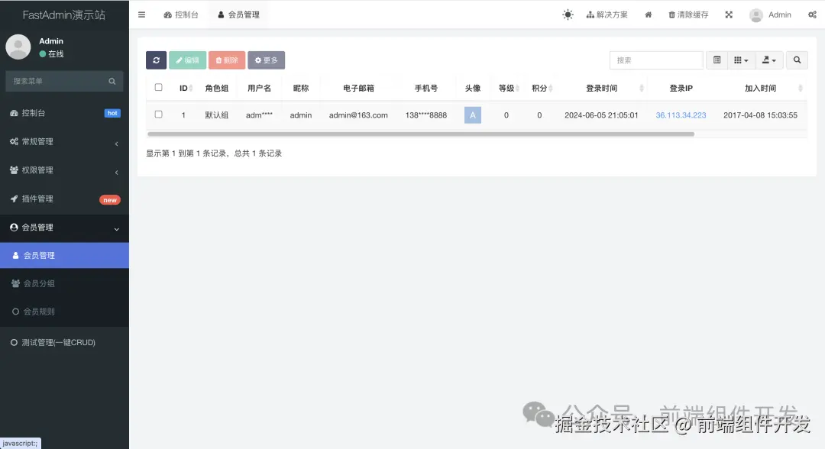Viewport: 825px width, 449px height.
Task: Sort table by ID column
Action: pos(186,88)
